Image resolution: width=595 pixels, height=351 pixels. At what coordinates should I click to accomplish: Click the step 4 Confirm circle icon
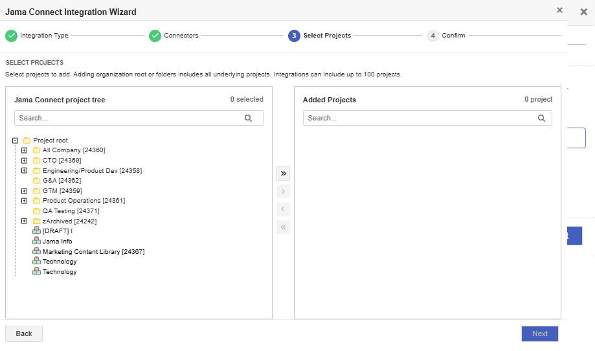pos(432,36)
